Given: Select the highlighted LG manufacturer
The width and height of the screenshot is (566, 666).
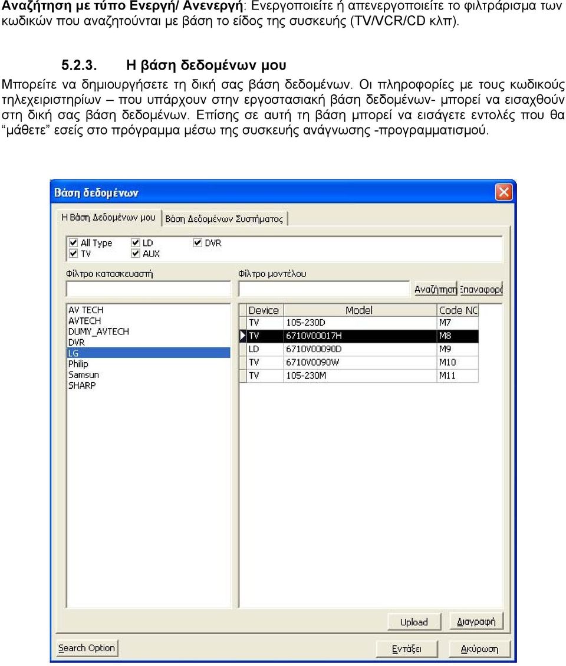Looking at the screenshot, I should tap(149, 353).
